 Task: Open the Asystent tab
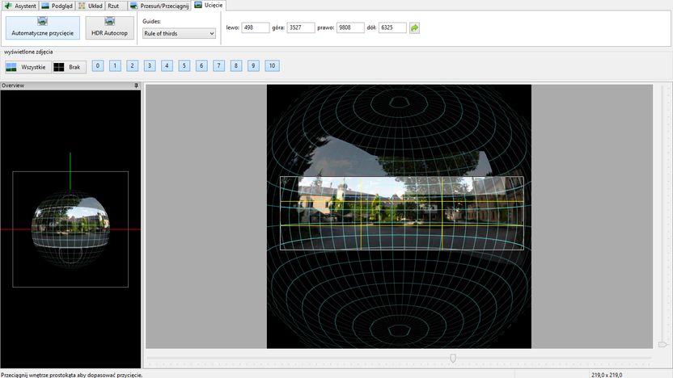point(19,6)
